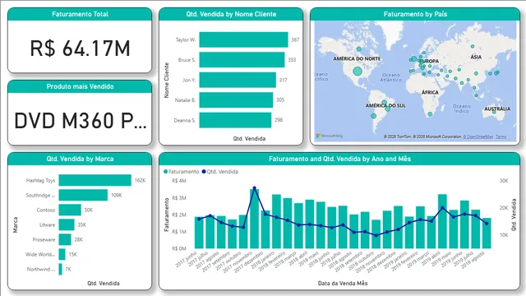Select the Bruce S. bar

[x=242, y=60]
